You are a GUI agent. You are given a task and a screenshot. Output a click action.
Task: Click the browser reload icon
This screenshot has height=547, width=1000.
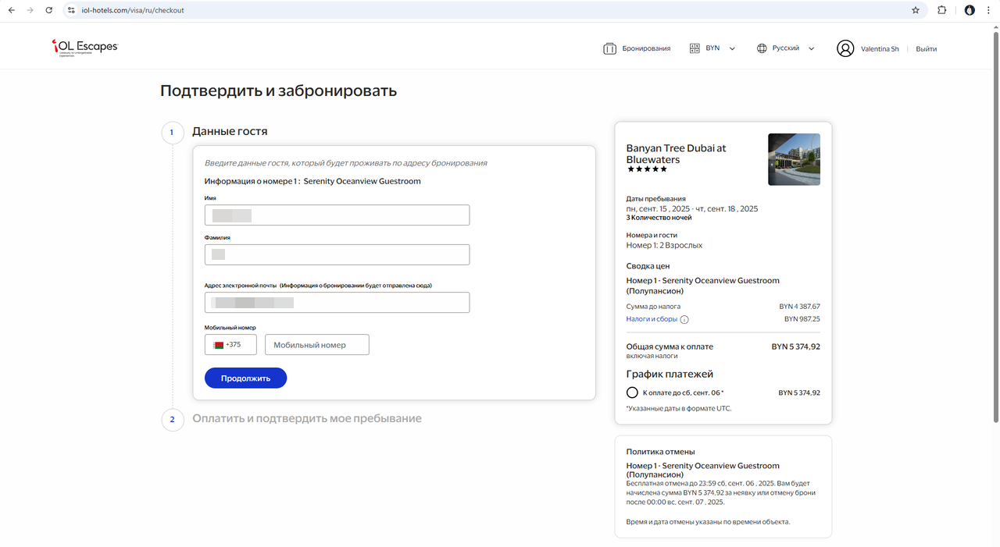pos(49,10)
